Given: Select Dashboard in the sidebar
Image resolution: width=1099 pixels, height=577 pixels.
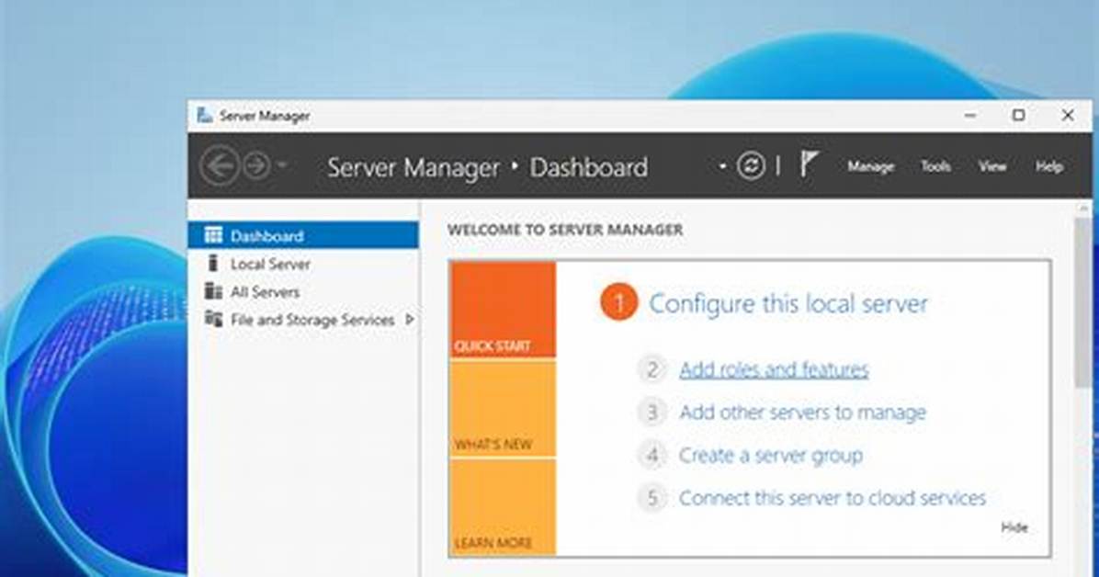Looking at the screenshot, I should pyautogui.click(x=303, y=235).
